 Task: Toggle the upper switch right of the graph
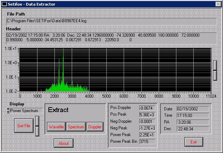pyautogui.click(x=215, y=66)
